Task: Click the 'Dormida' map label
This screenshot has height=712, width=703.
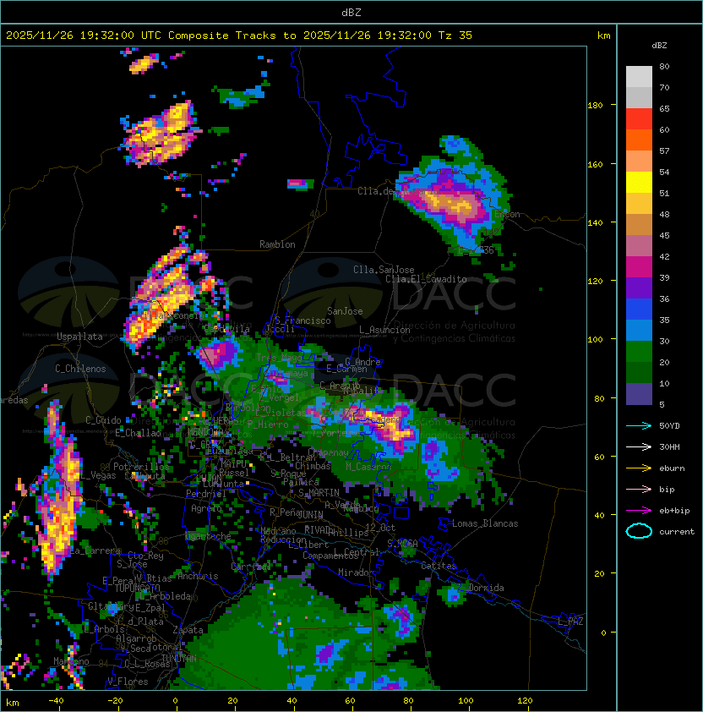Action: click(x=486, y=588)
